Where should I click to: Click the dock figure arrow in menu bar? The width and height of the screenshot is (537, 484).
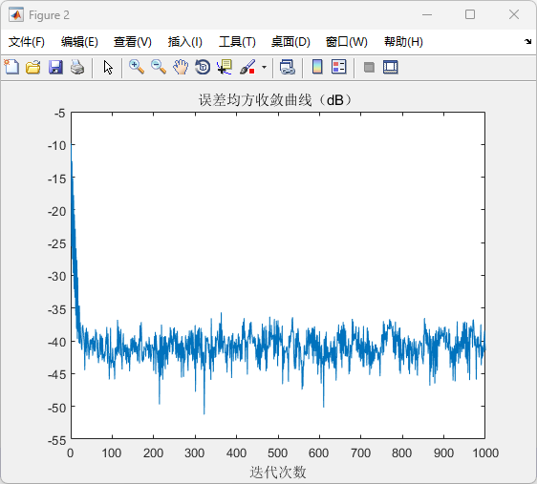point(527,42)
